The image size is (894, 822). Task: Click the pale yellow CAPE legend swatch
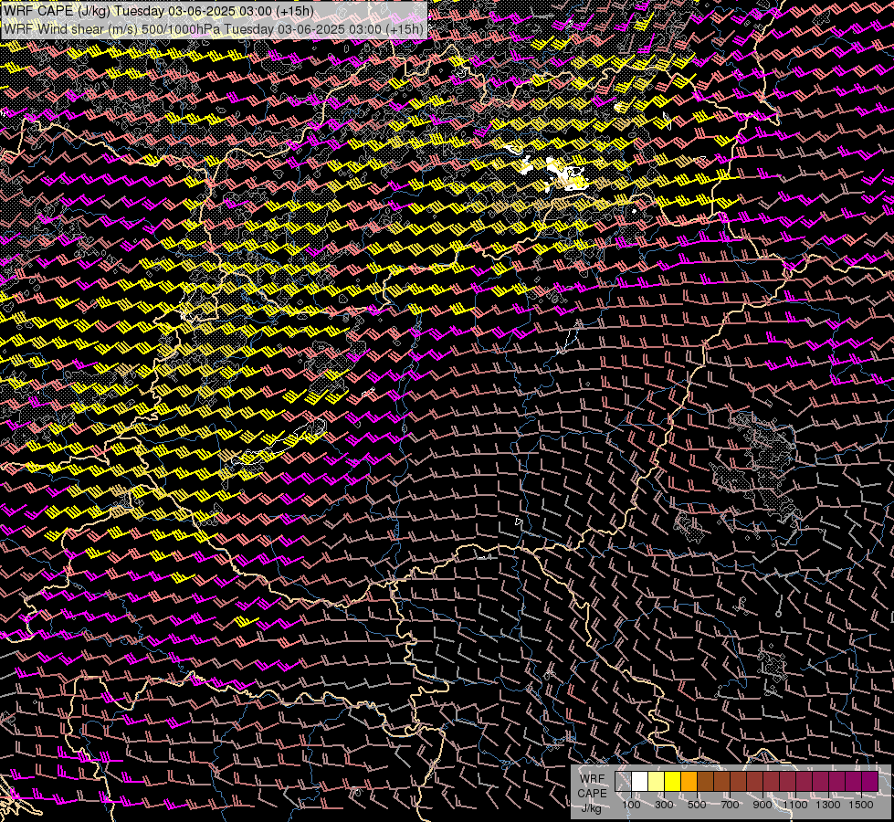pyautogui.click(x=657, y=782)
